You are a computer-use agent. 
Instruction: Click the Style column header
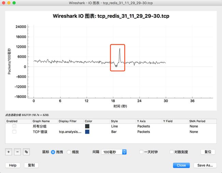(123, 121)
